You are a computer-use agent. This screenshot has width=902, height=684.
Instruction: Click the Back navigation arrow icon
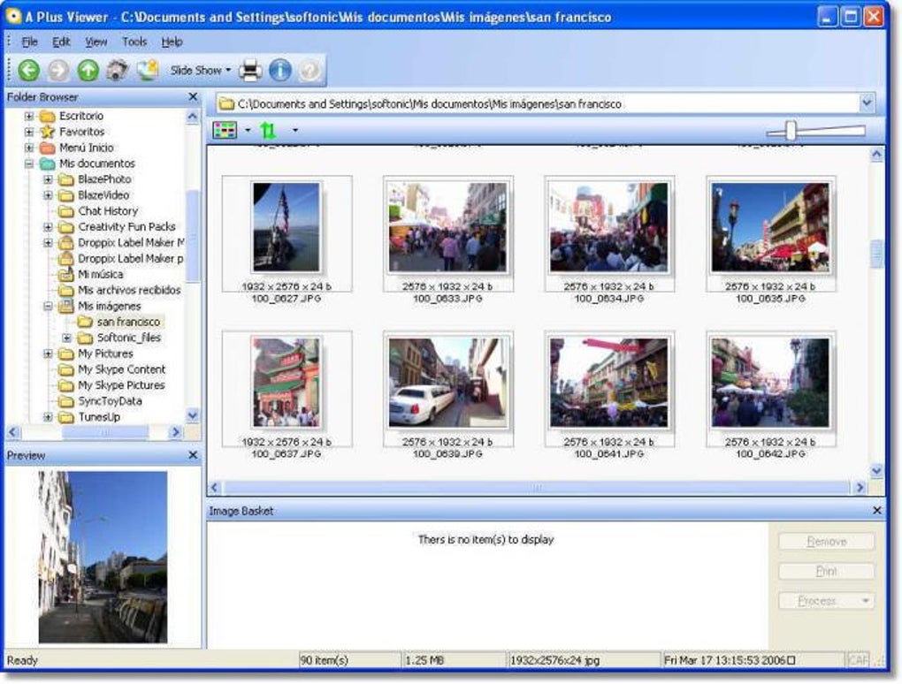point(30,70)
